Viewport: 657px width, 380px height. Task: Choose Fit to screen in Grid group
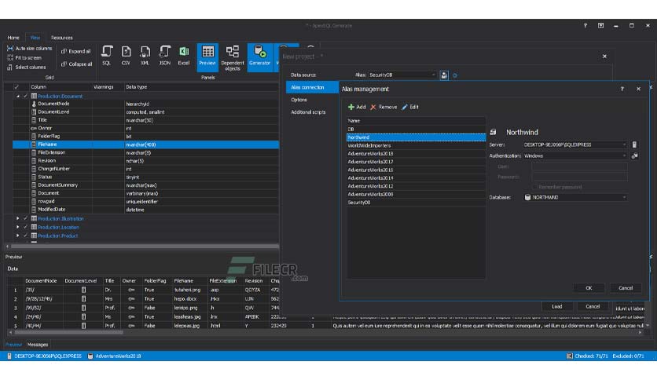click(x=24, y=58)
